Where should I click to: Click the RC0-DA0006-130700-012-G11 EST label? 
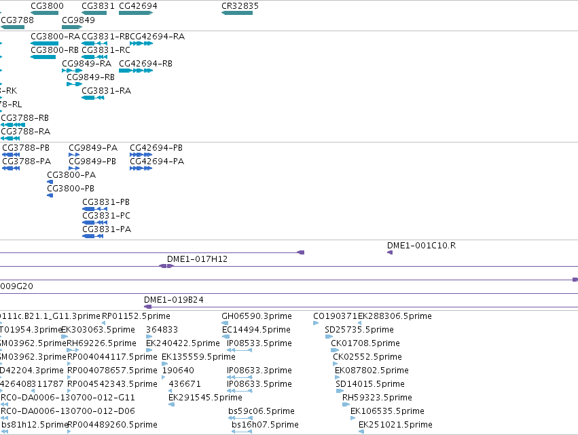(68, 398)
